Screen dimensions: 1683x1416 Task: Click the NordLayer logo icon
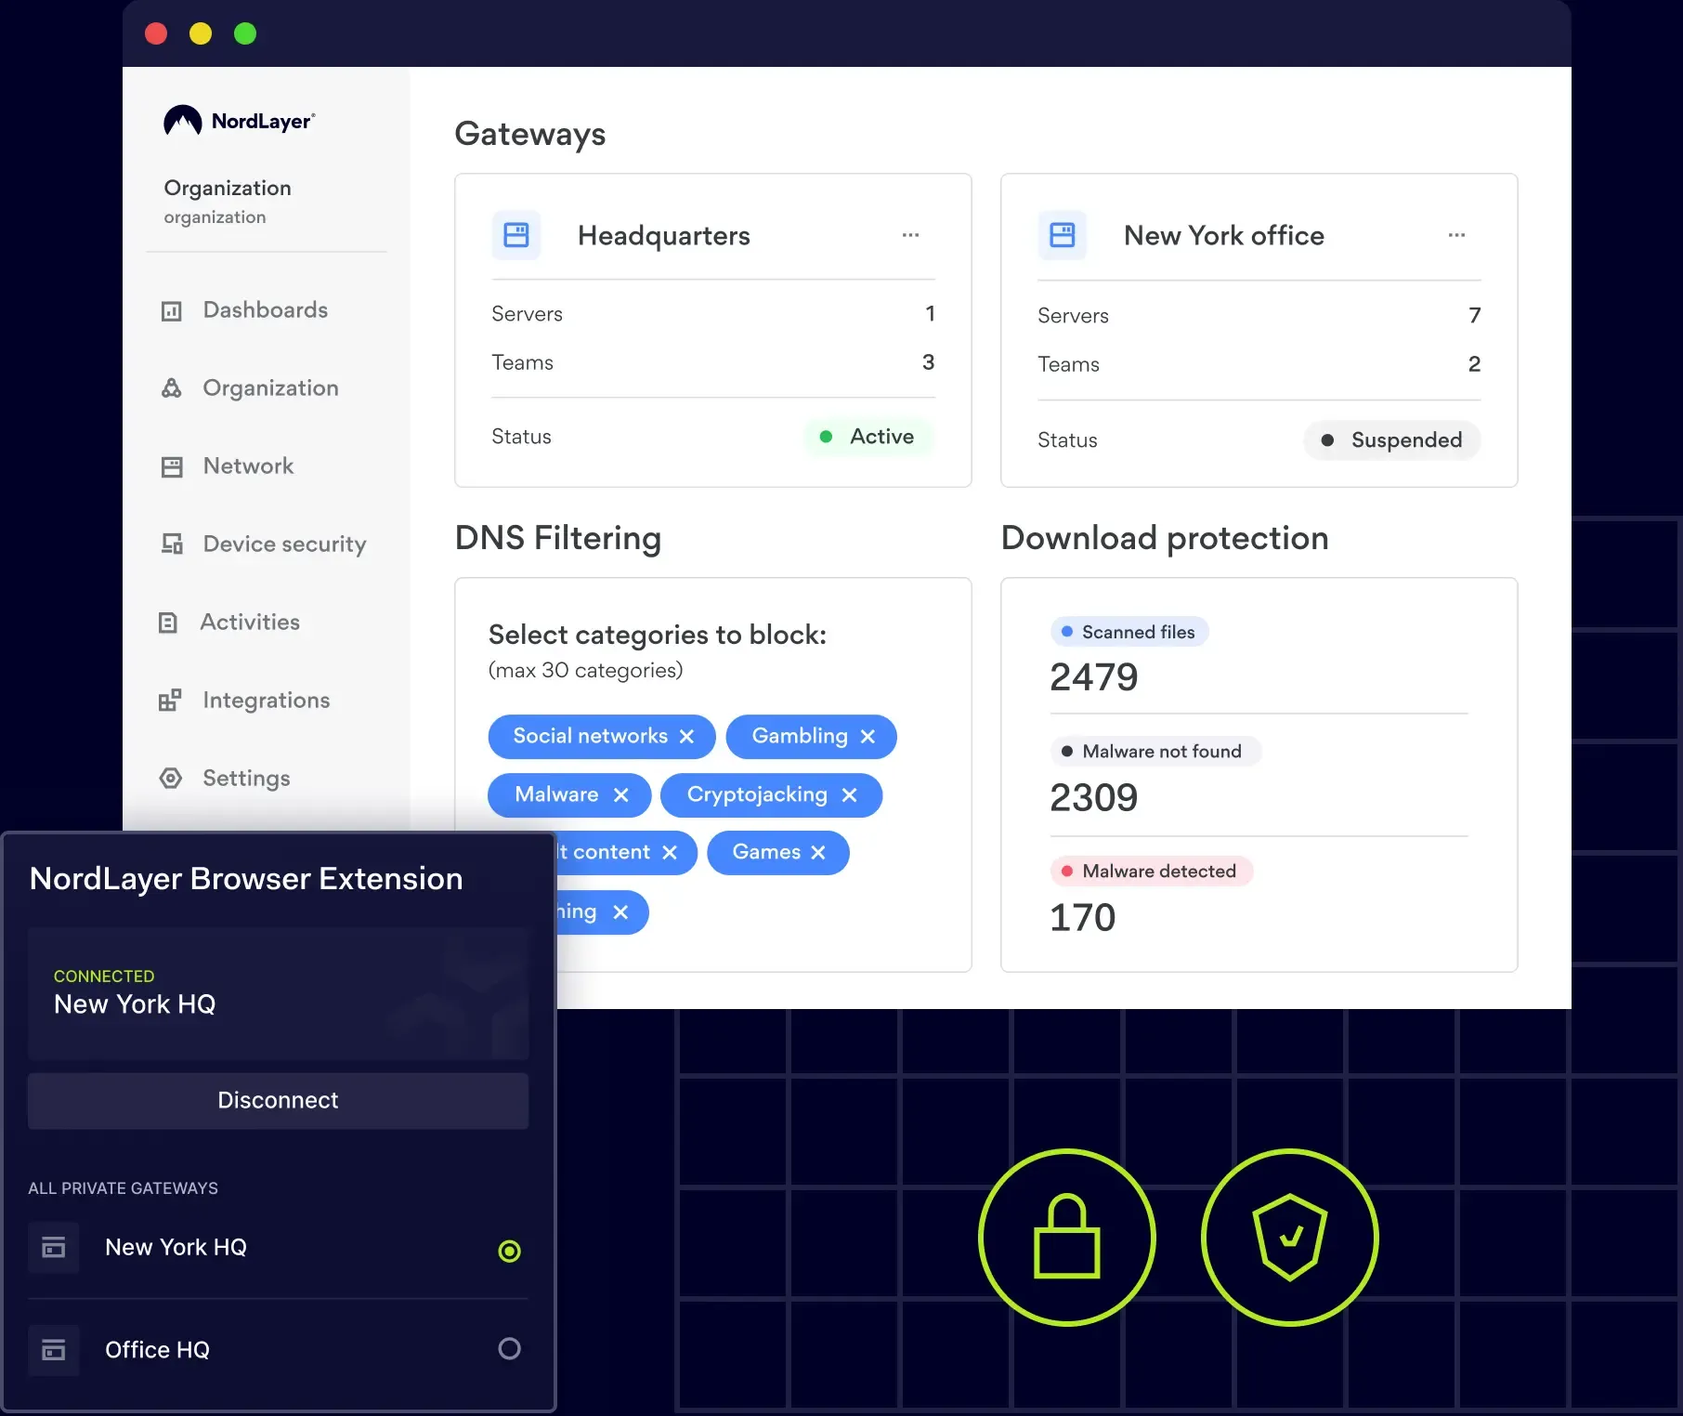[x=183, y=121]
